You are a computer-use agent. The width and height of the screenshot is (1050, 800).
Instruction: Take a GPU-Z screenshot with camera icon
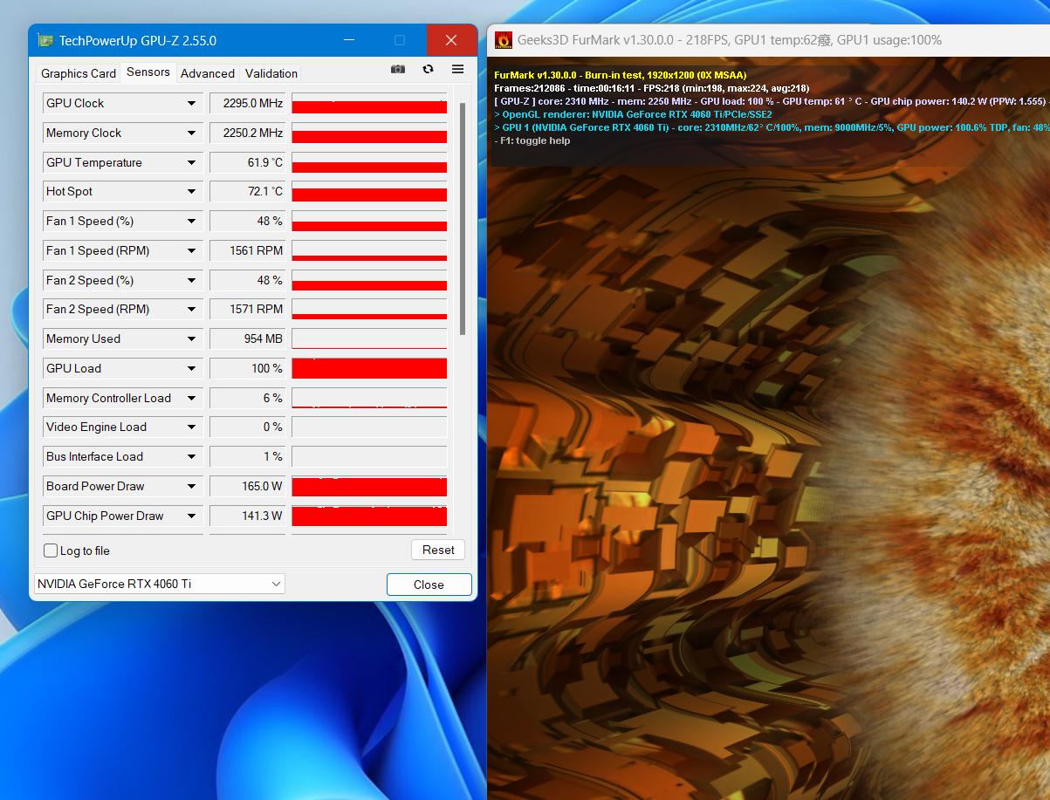pos(398,70)
